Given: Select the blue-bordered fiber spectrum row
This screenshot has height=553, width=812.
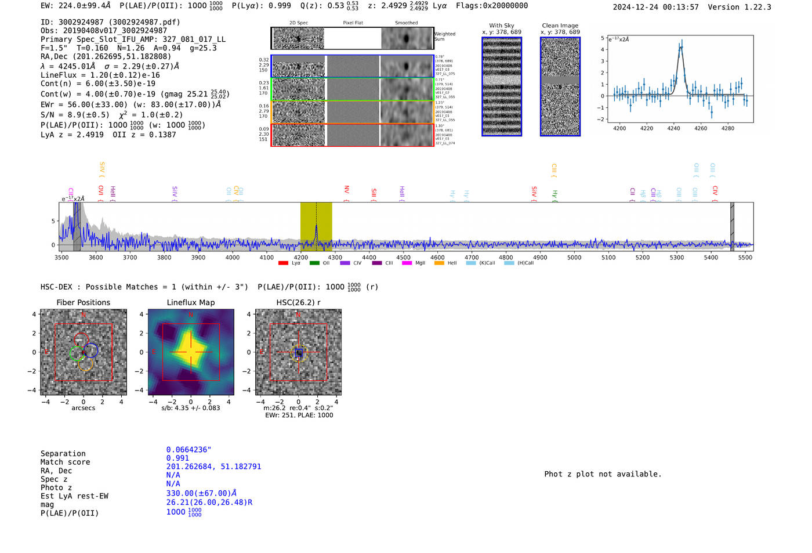Looking at the screenshot, I should [x=352, y=66].
